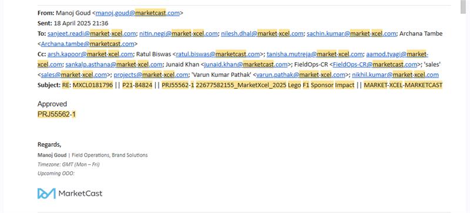The height and width of the screenshot is (213, 470).
Task: Click nikhil.kumar@market-xcel.com link
Action: point(395,75)
